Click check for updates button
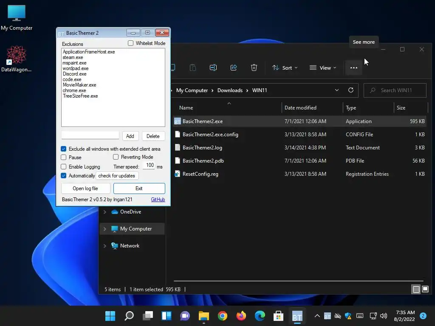Image resolution: width=435 pixels, height=326 pixels. pyautogui.click(x=117, y=176)
